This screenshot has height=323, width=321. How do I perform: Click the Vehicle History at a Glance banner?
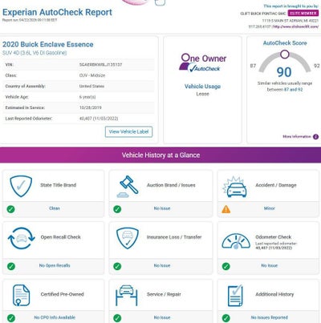pyautogui.click(x=160, y=155)
